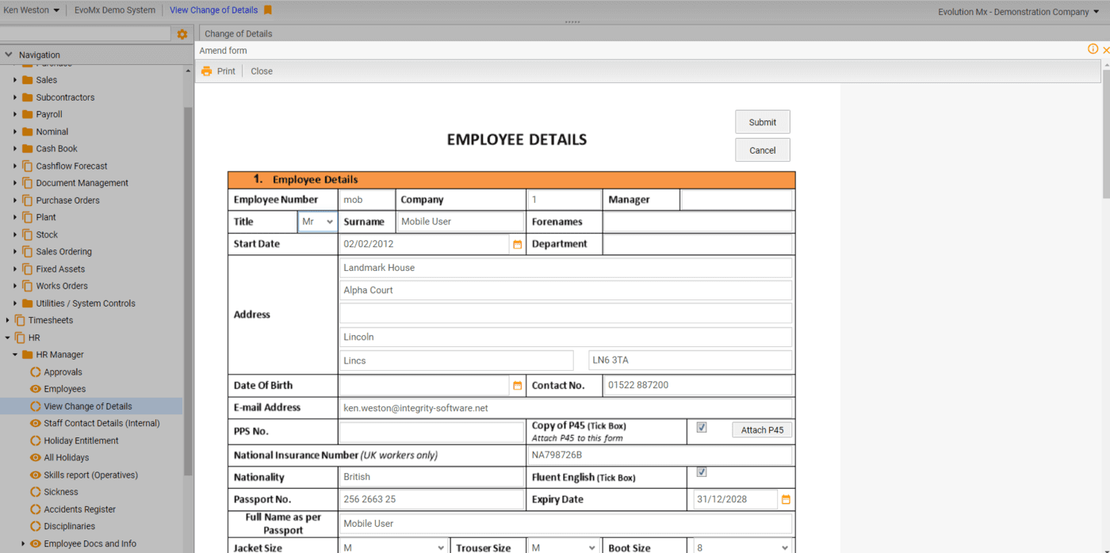
Task: Click the National Insurance Number field
Action: 660,456
